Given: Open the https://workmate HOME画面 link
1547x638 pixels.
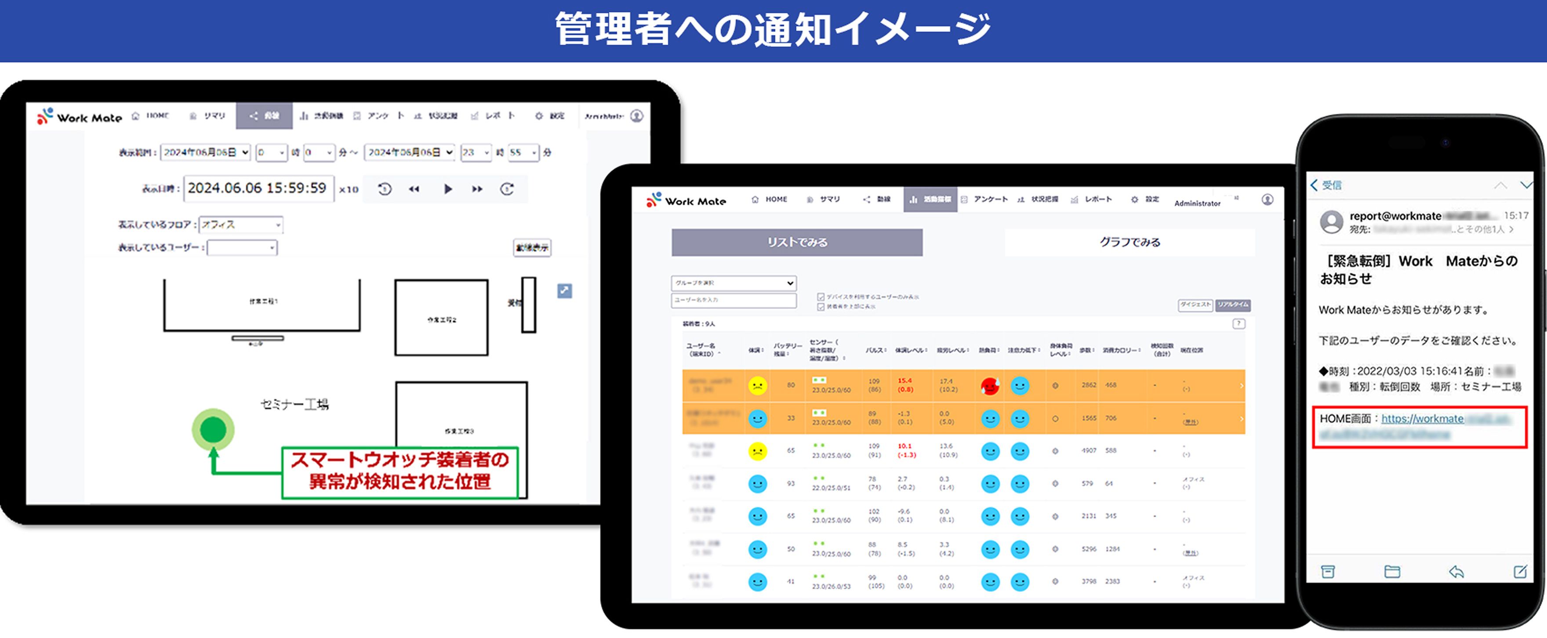Looking at the screenshot, I should point(1445,426).
